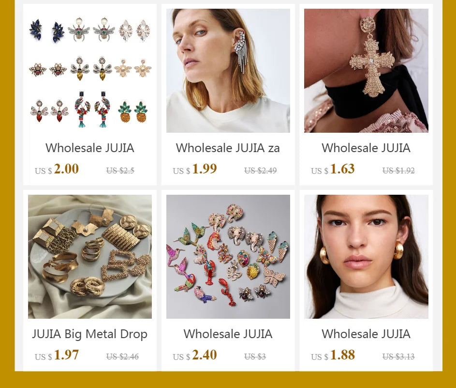Click the US $1.88 price

tap(333, 356)
